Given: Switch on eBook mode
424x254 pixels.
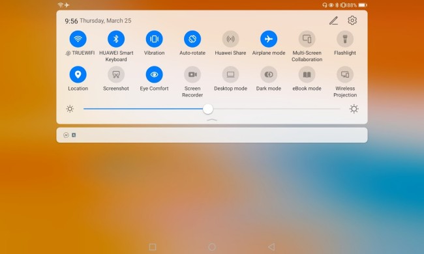Looking at the screenshot, I should tap(307, 74).
